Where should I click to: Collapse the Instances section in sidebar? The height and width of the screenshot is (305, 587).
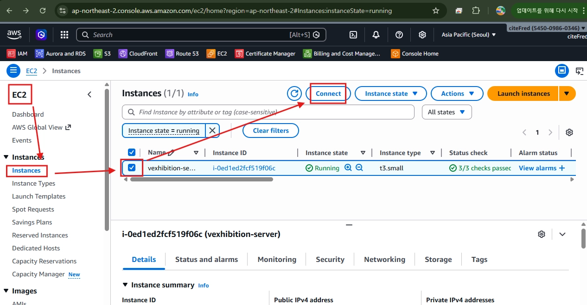[6, 157]
